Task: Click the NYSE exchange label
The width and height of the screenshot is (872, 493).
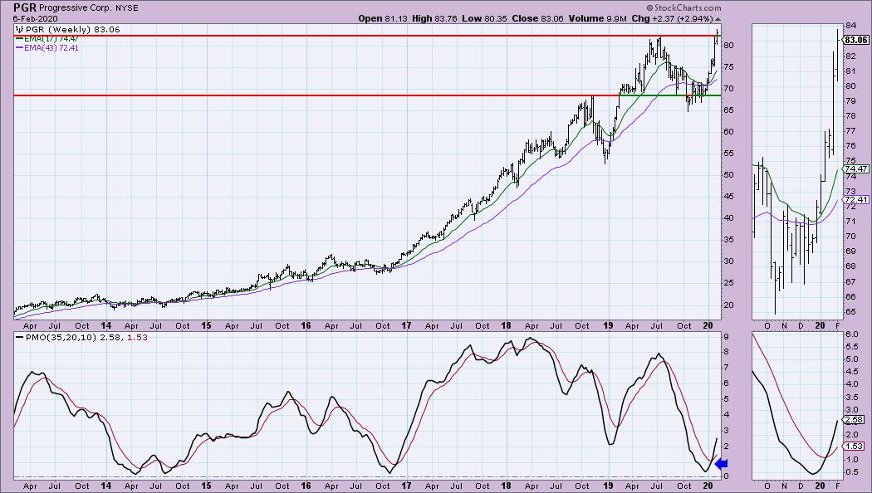Action: (127, 8)
